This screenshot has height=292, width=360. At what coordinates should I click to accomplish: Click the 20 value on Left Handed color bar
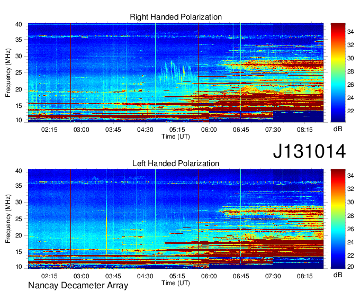tap(350, 267)
